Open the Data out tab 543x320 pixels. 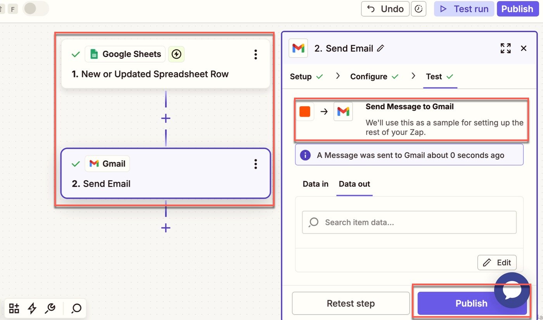coord(355,184)
